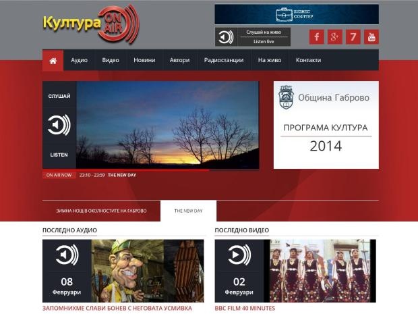Open the Аудио menu item
This screenshot has width=418, height=314.
click(x=79, y=60)
